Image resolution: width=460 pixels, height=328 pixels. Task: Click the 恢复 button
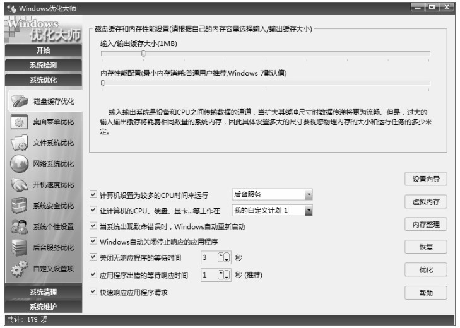pos(426,247)
